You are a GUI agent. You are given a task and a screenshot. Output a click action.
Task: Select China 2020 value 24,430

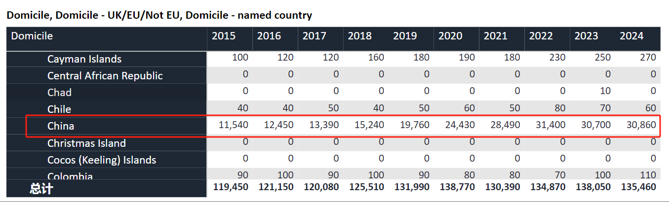pyautogui.click(x=460, y=125)
